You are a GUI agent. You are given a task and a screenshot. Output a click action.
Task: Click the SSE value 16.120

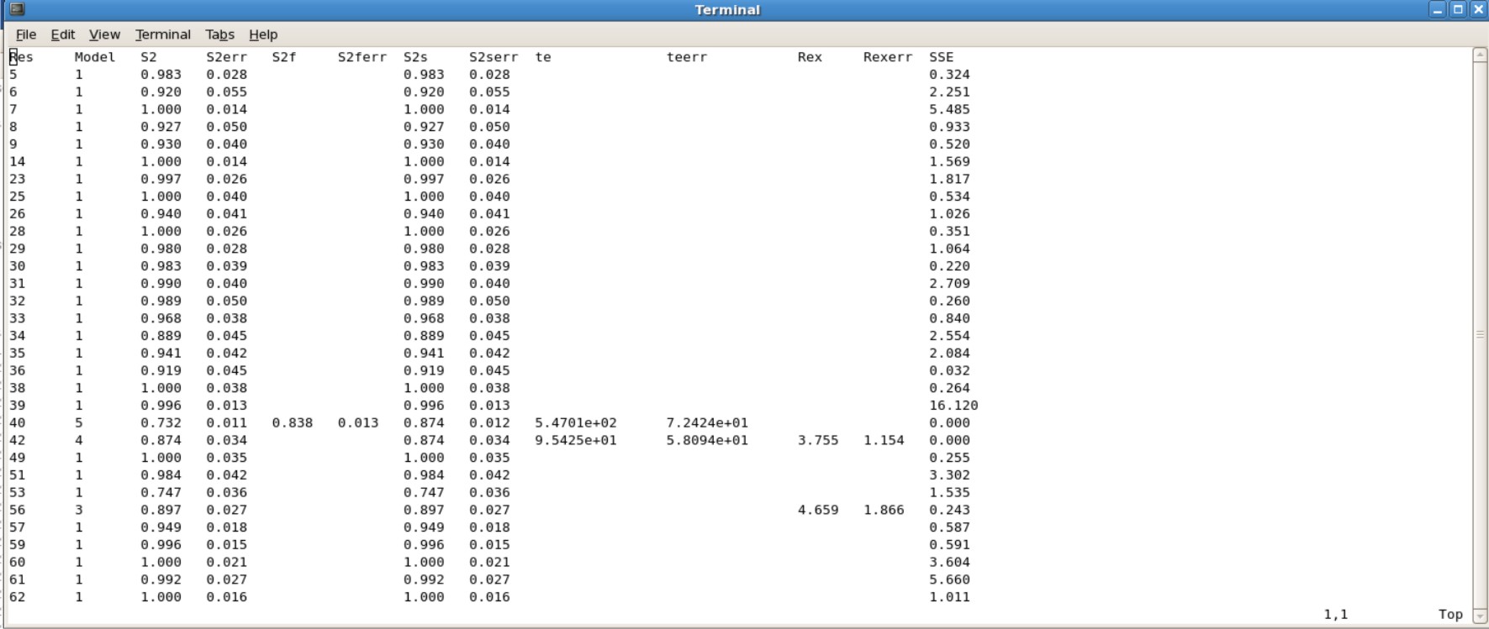click(x=953, y=406)
